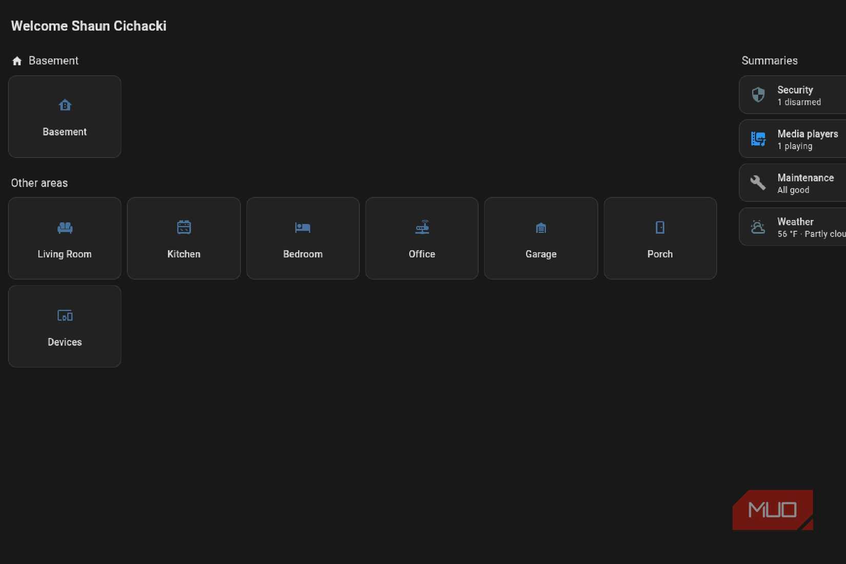Click the Office desk icon
Image resolution: width=846 pixels, height=564 pixels.
(x=422, y=227)
